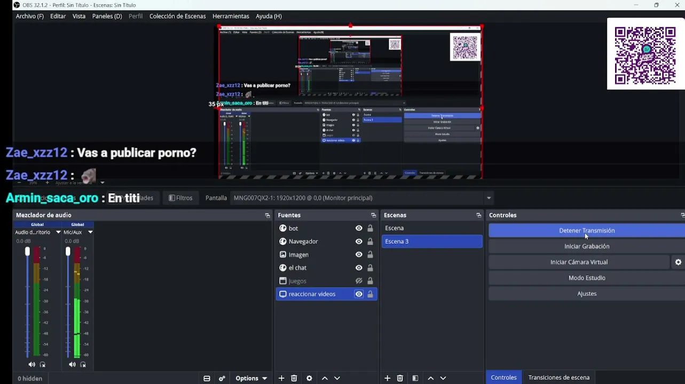Add a new scene with plus icon
Viewport: 685px width, 384px height.
(x=388, y=378)
